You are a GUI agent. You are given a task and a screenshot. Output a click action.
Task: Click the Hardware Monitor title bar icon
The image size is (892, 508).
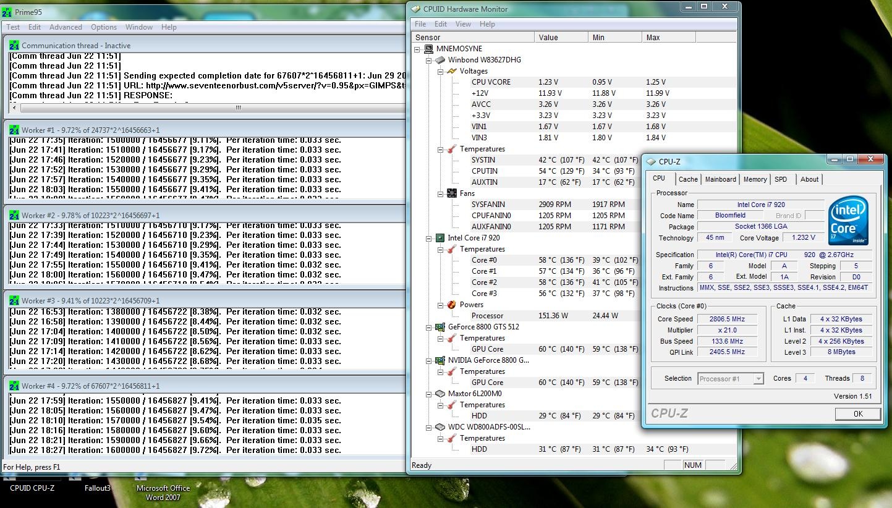pos(415,9)
